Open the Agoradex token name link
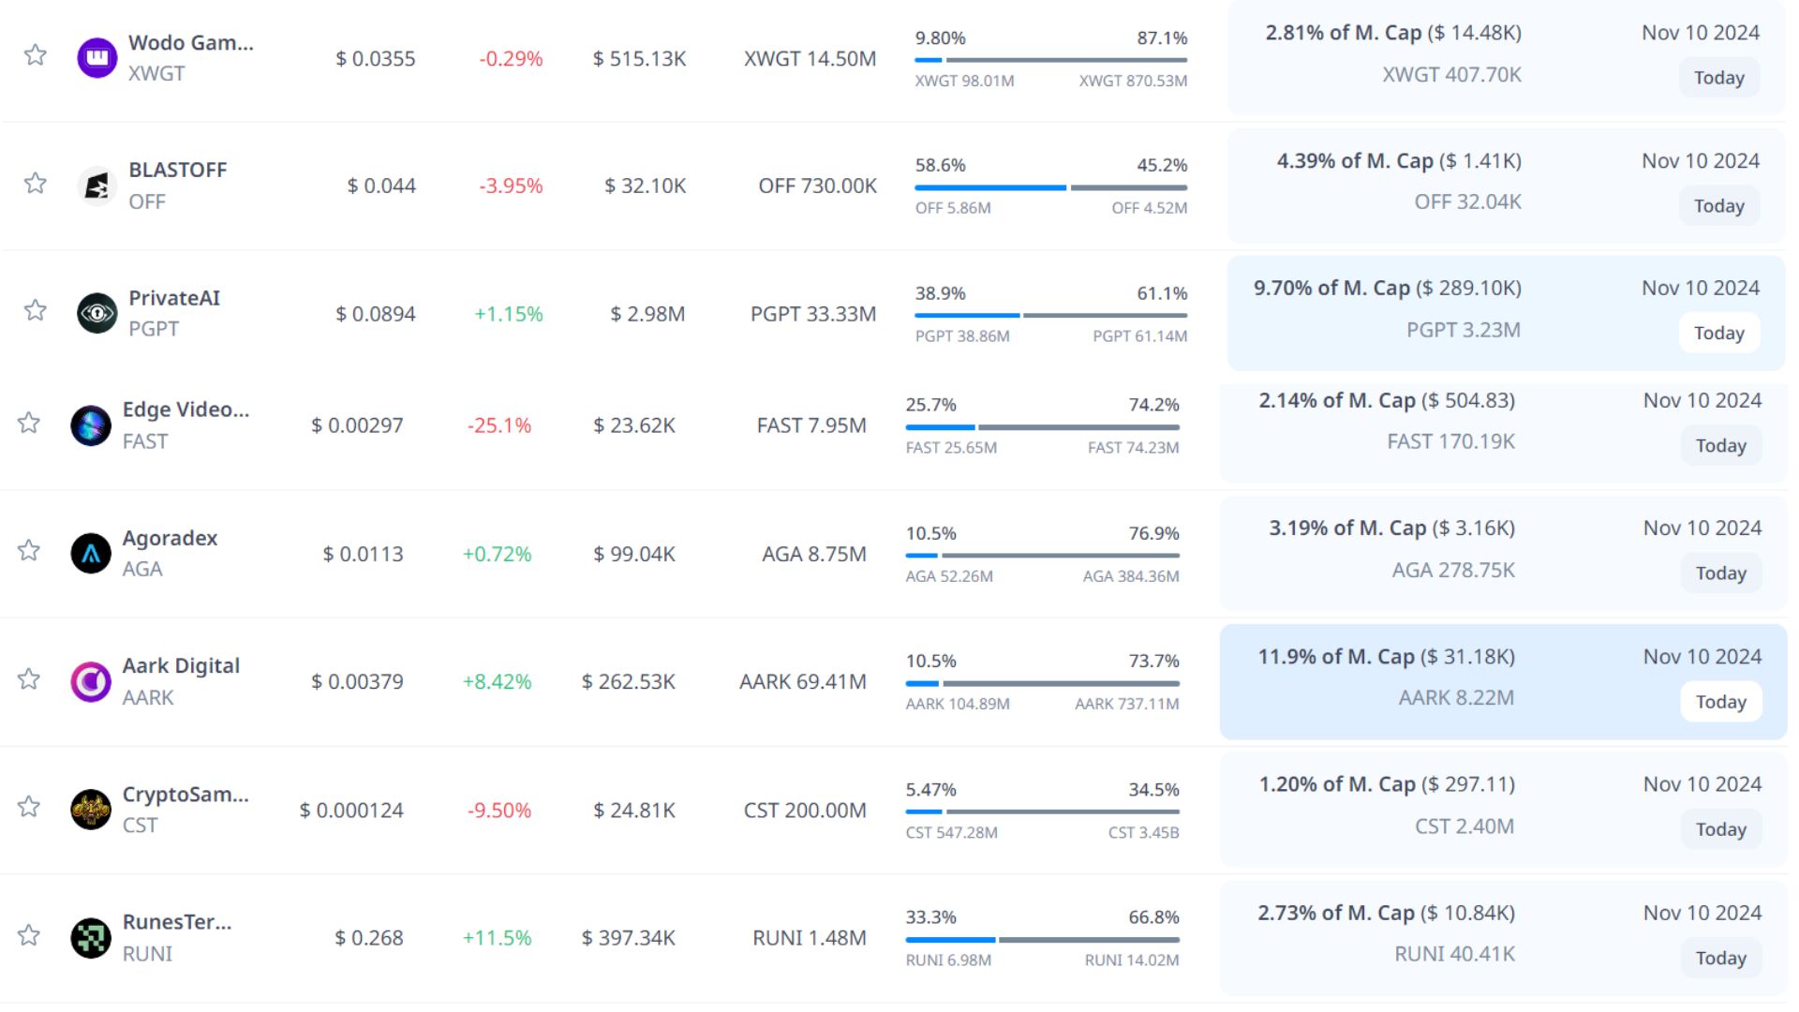The height and width of the screenshot is (1012, 1799). [170, 538]
